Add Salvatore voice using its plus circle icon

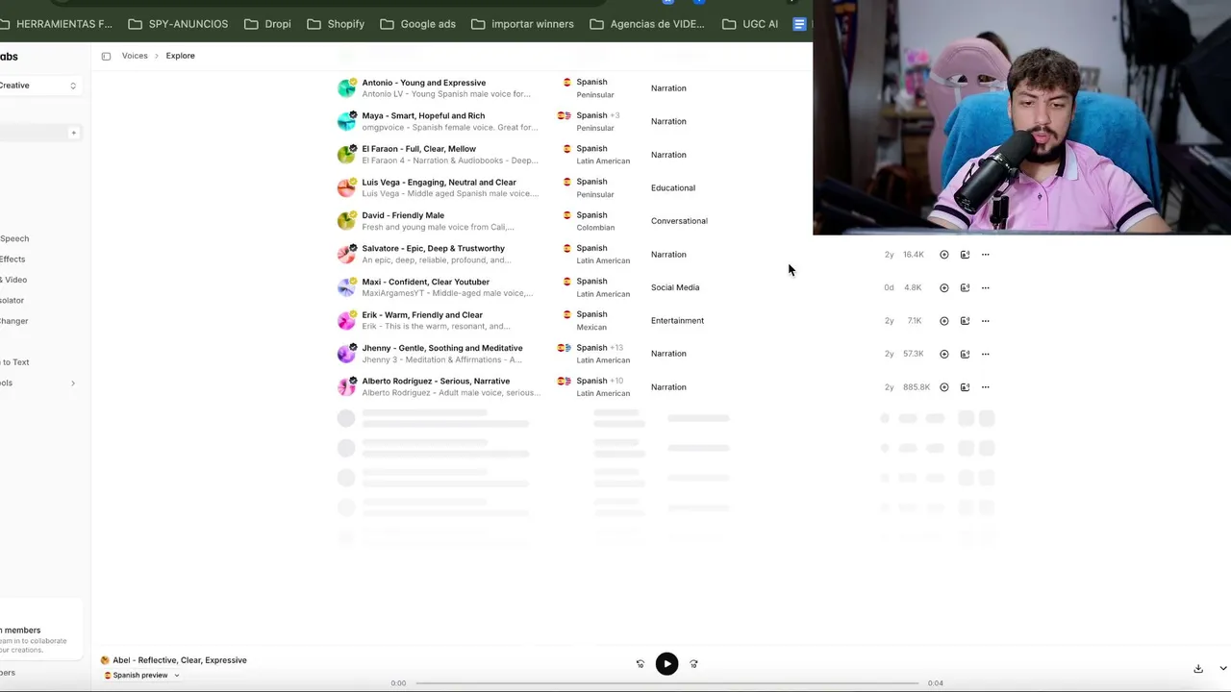[x=943, y=255]
